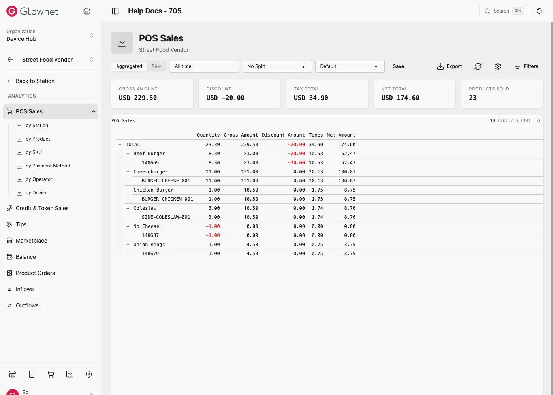Open the No Split dropdown
Image resolution: width=553 pixels, height=395 pixels.
(x=277, y=66)
